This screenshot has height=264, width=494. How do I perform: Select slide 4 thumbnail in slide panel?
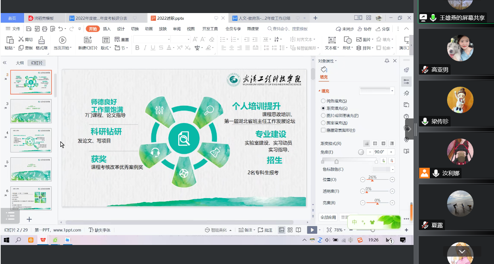[x=31, y=140]
